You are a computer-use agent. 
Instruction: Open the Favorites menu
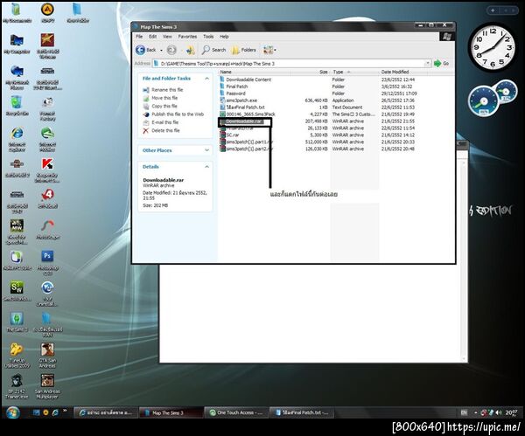[187, 37]
